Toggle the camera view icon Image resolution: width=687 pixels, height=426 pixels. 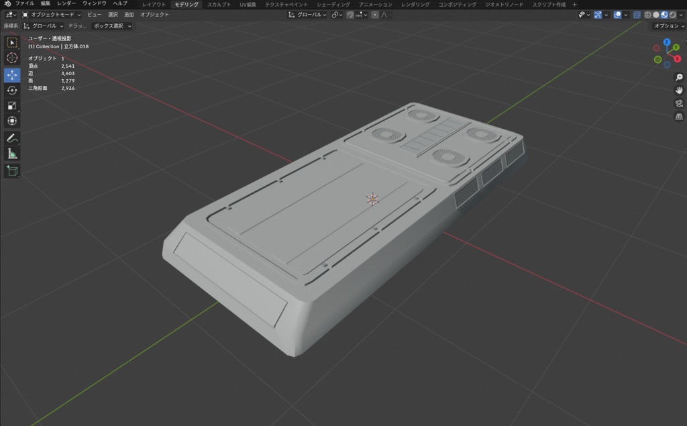click(x=679, y=103)
